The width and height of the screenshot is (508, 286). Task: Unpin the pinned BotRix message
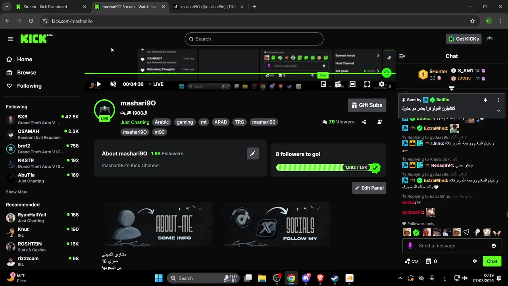click(x=485, y=100)
